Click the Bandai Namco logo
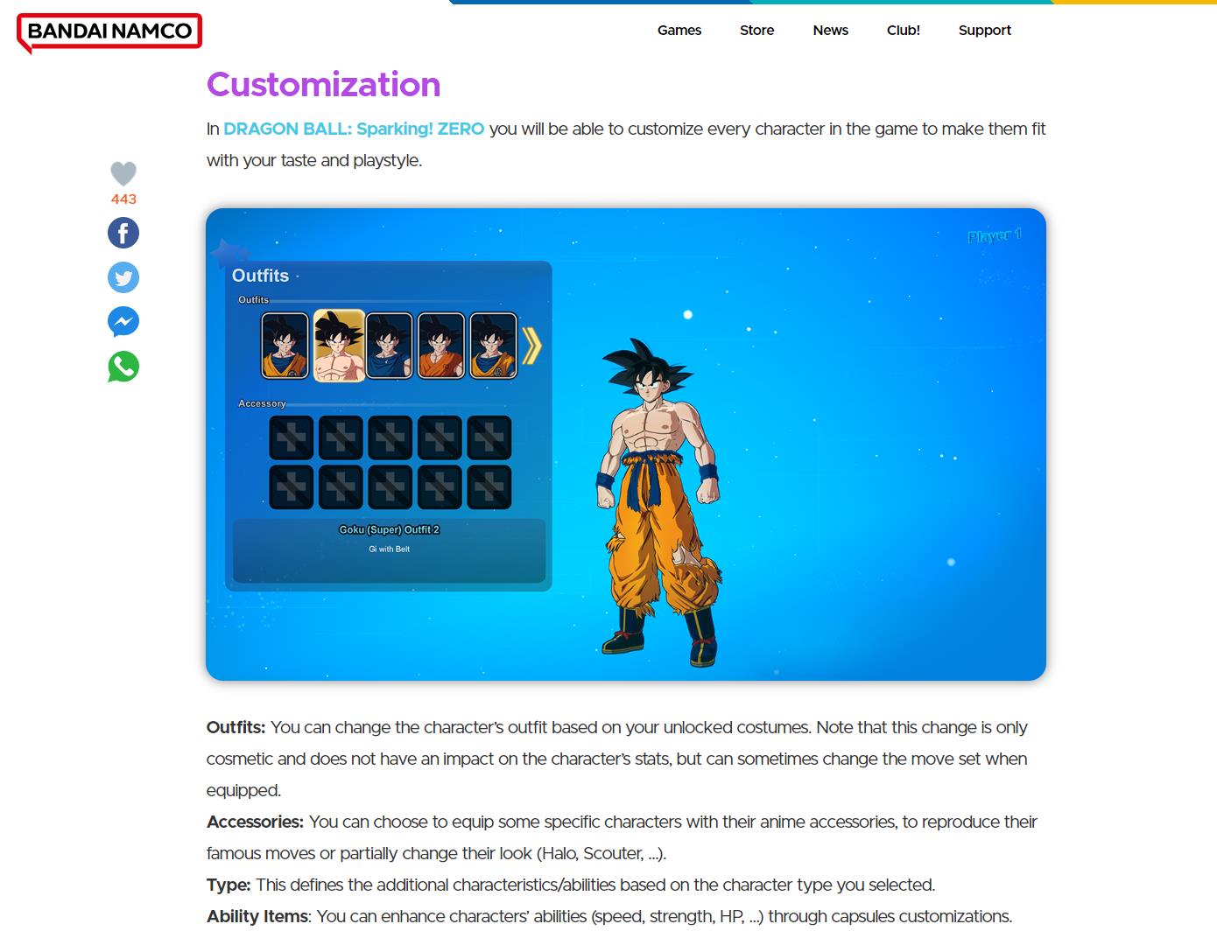 point(109,32)
